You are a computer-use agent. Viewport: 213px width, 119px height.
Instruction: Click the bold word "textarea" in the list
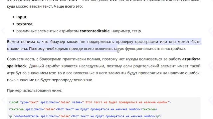[24, 24]
